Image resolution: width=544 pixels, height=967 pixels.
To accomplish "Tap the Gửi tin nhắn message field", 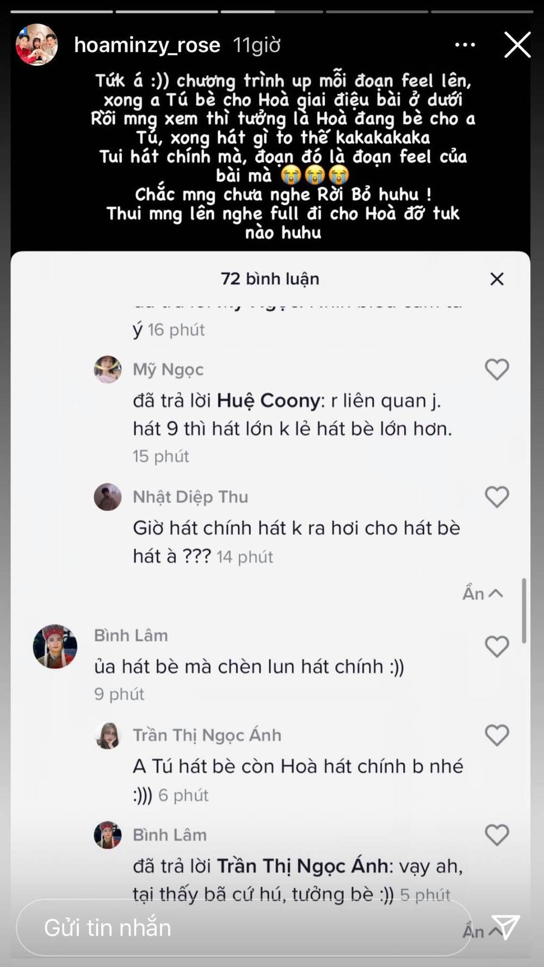I will coord(244,928).
